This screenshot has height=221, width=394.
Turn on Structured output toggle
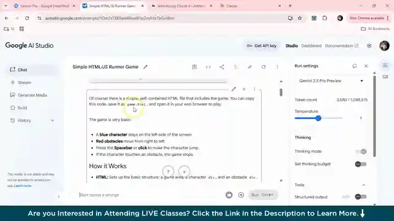pyautogui.click(x=361, y=196)
